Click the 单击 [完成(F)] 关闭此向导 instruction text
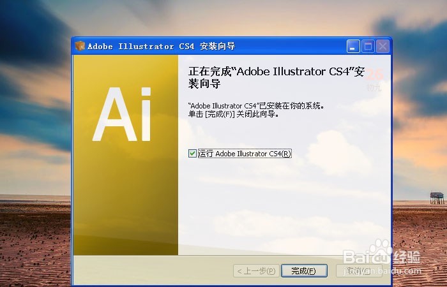 click(233, 114)
